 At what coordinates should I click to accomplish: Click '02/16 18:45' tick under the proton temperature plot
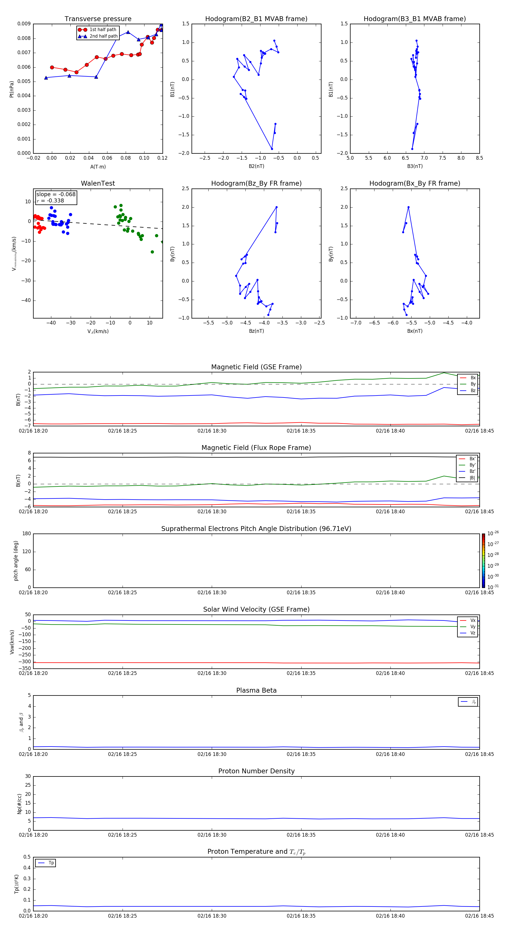(479, 916)
